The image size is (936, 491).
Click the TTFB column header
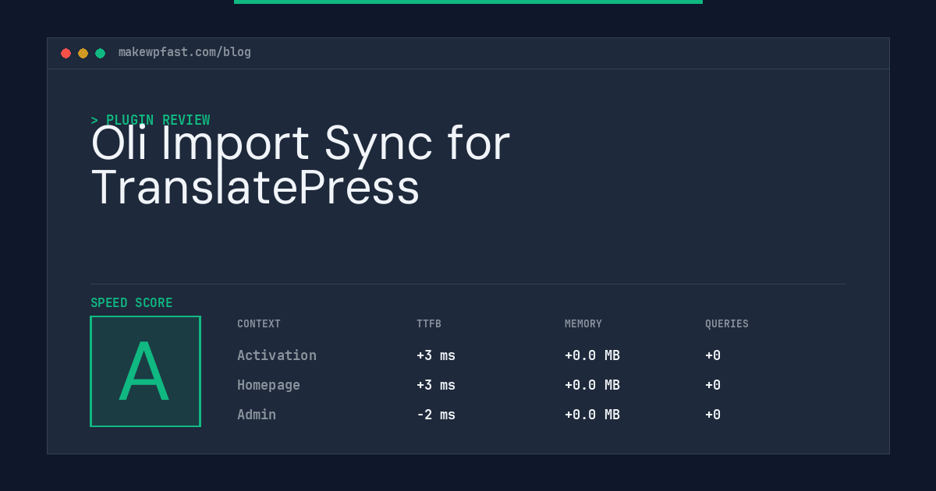[x=429, y=324]
